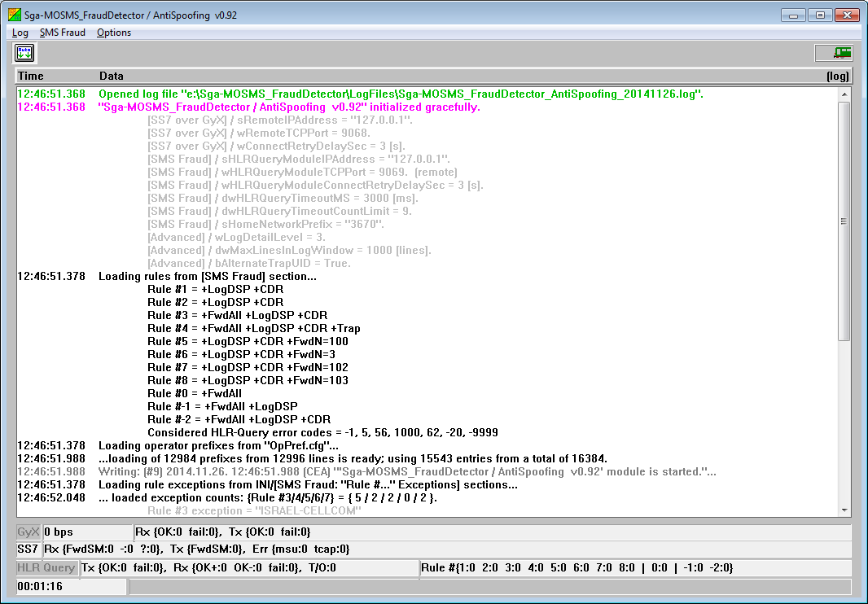Select the Rule #4 line with +Trap
The height and width of the screenshot is (604, 868).
(254, 328)
